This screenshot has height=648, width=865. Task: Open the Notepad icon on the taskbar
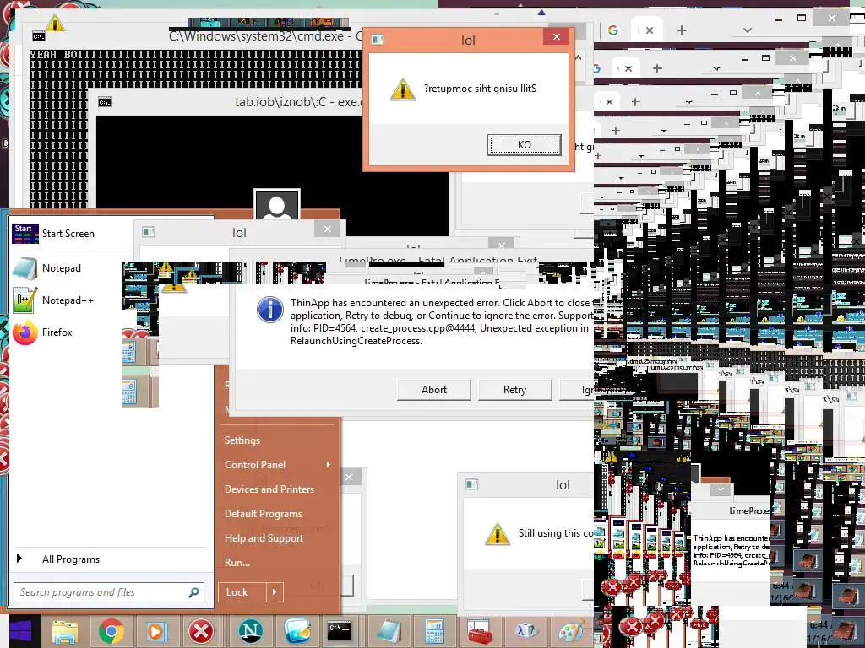[389, 631]
